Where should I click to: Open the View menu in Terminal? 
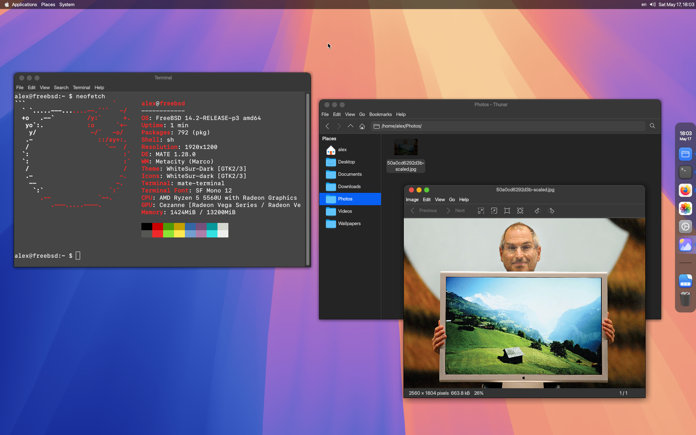click(x=45, y=88)
